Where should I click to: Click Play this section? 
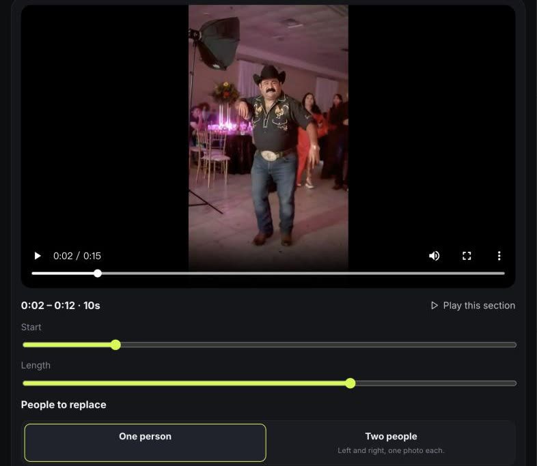click(473, 305)
